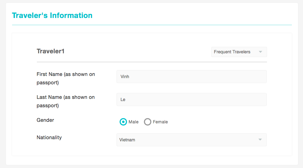Click the Traveler's Information heading

pos(52,15)
